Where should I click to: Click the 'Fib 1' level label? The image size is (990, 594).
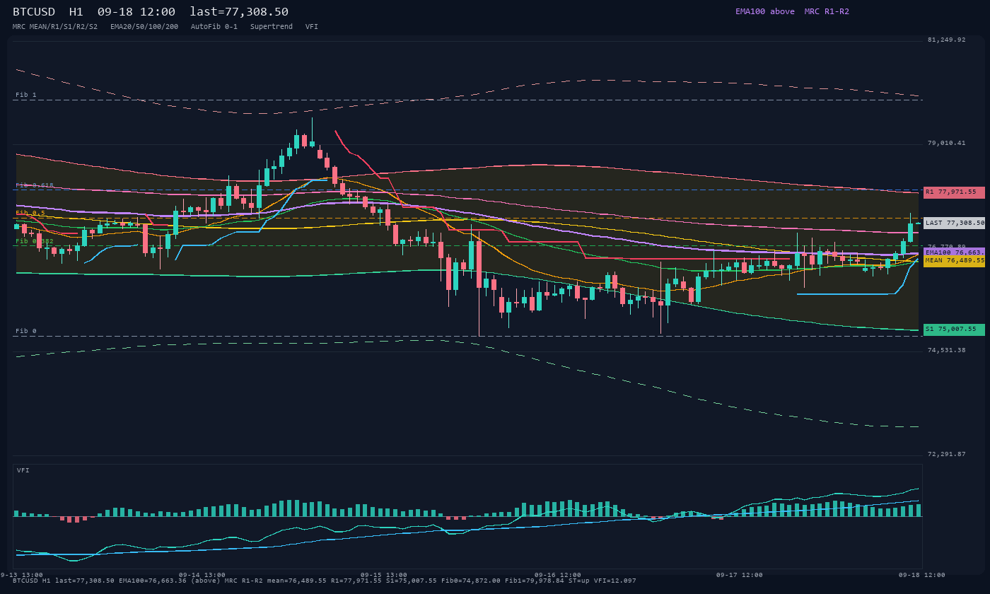(x=26, y=95)
